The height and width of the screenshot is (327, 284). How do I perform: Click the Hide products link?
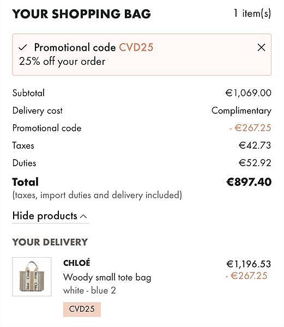coord(50,216)
